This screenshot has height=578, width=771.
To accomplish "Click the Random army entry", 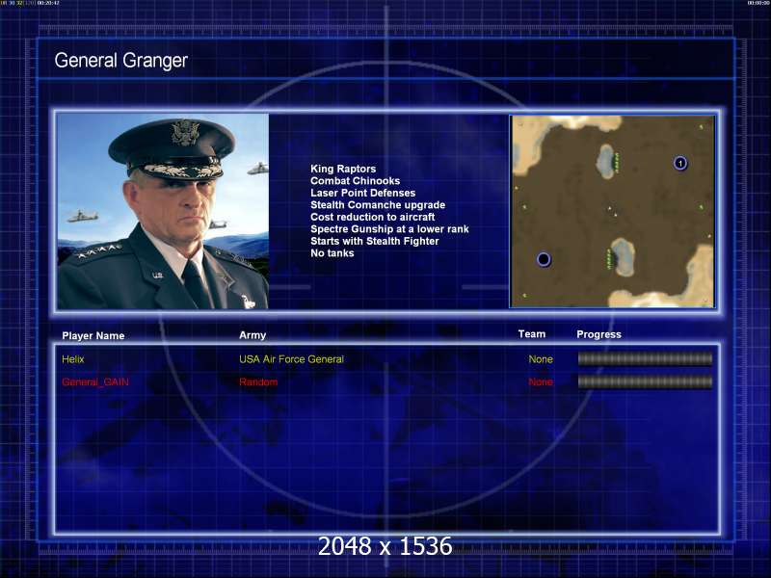I will (258, 381).
